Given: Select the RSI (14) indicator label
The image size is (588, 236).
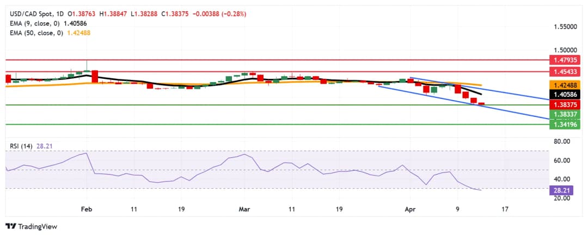Looking at the screenshot, I should 24,146.
